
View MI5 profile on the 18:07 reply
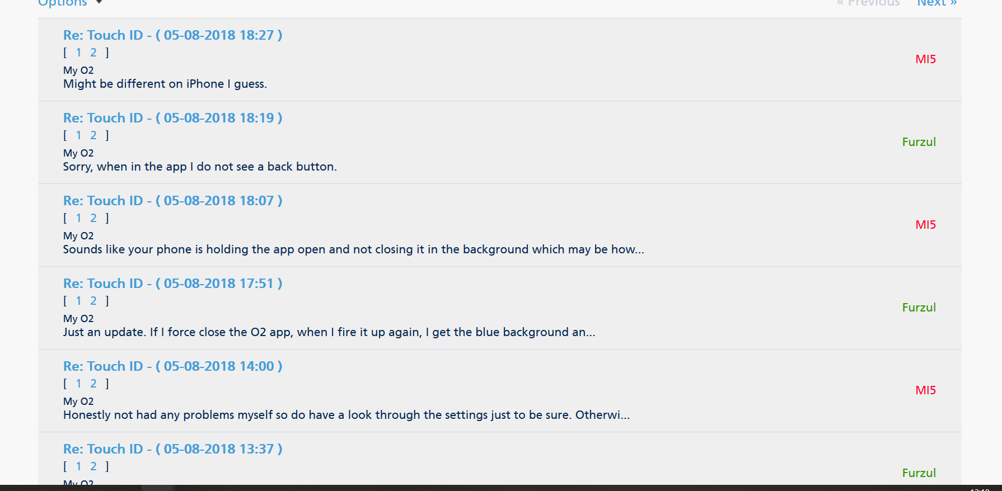pyautogui.click(x=925, y=225)
